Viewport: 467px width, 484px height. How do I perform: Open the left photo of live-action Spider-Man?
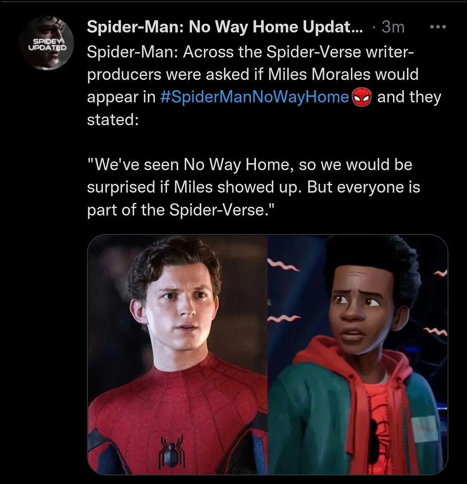click(x=178, y=354)
